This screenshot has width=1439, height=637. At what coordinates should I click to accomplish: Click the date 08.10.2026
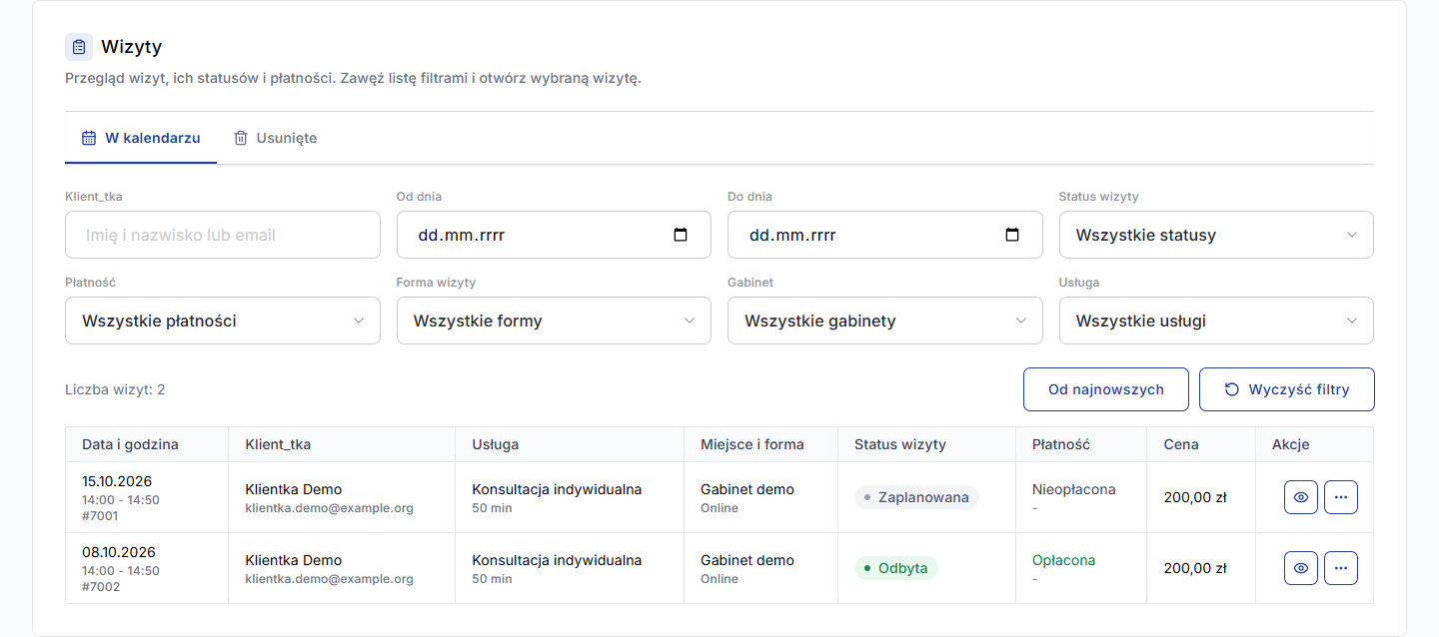(119, 552)
